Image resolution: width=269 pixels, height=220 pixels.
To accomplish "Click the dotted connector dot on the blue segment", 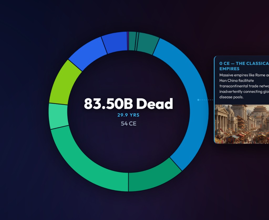I will pos(198,100).
